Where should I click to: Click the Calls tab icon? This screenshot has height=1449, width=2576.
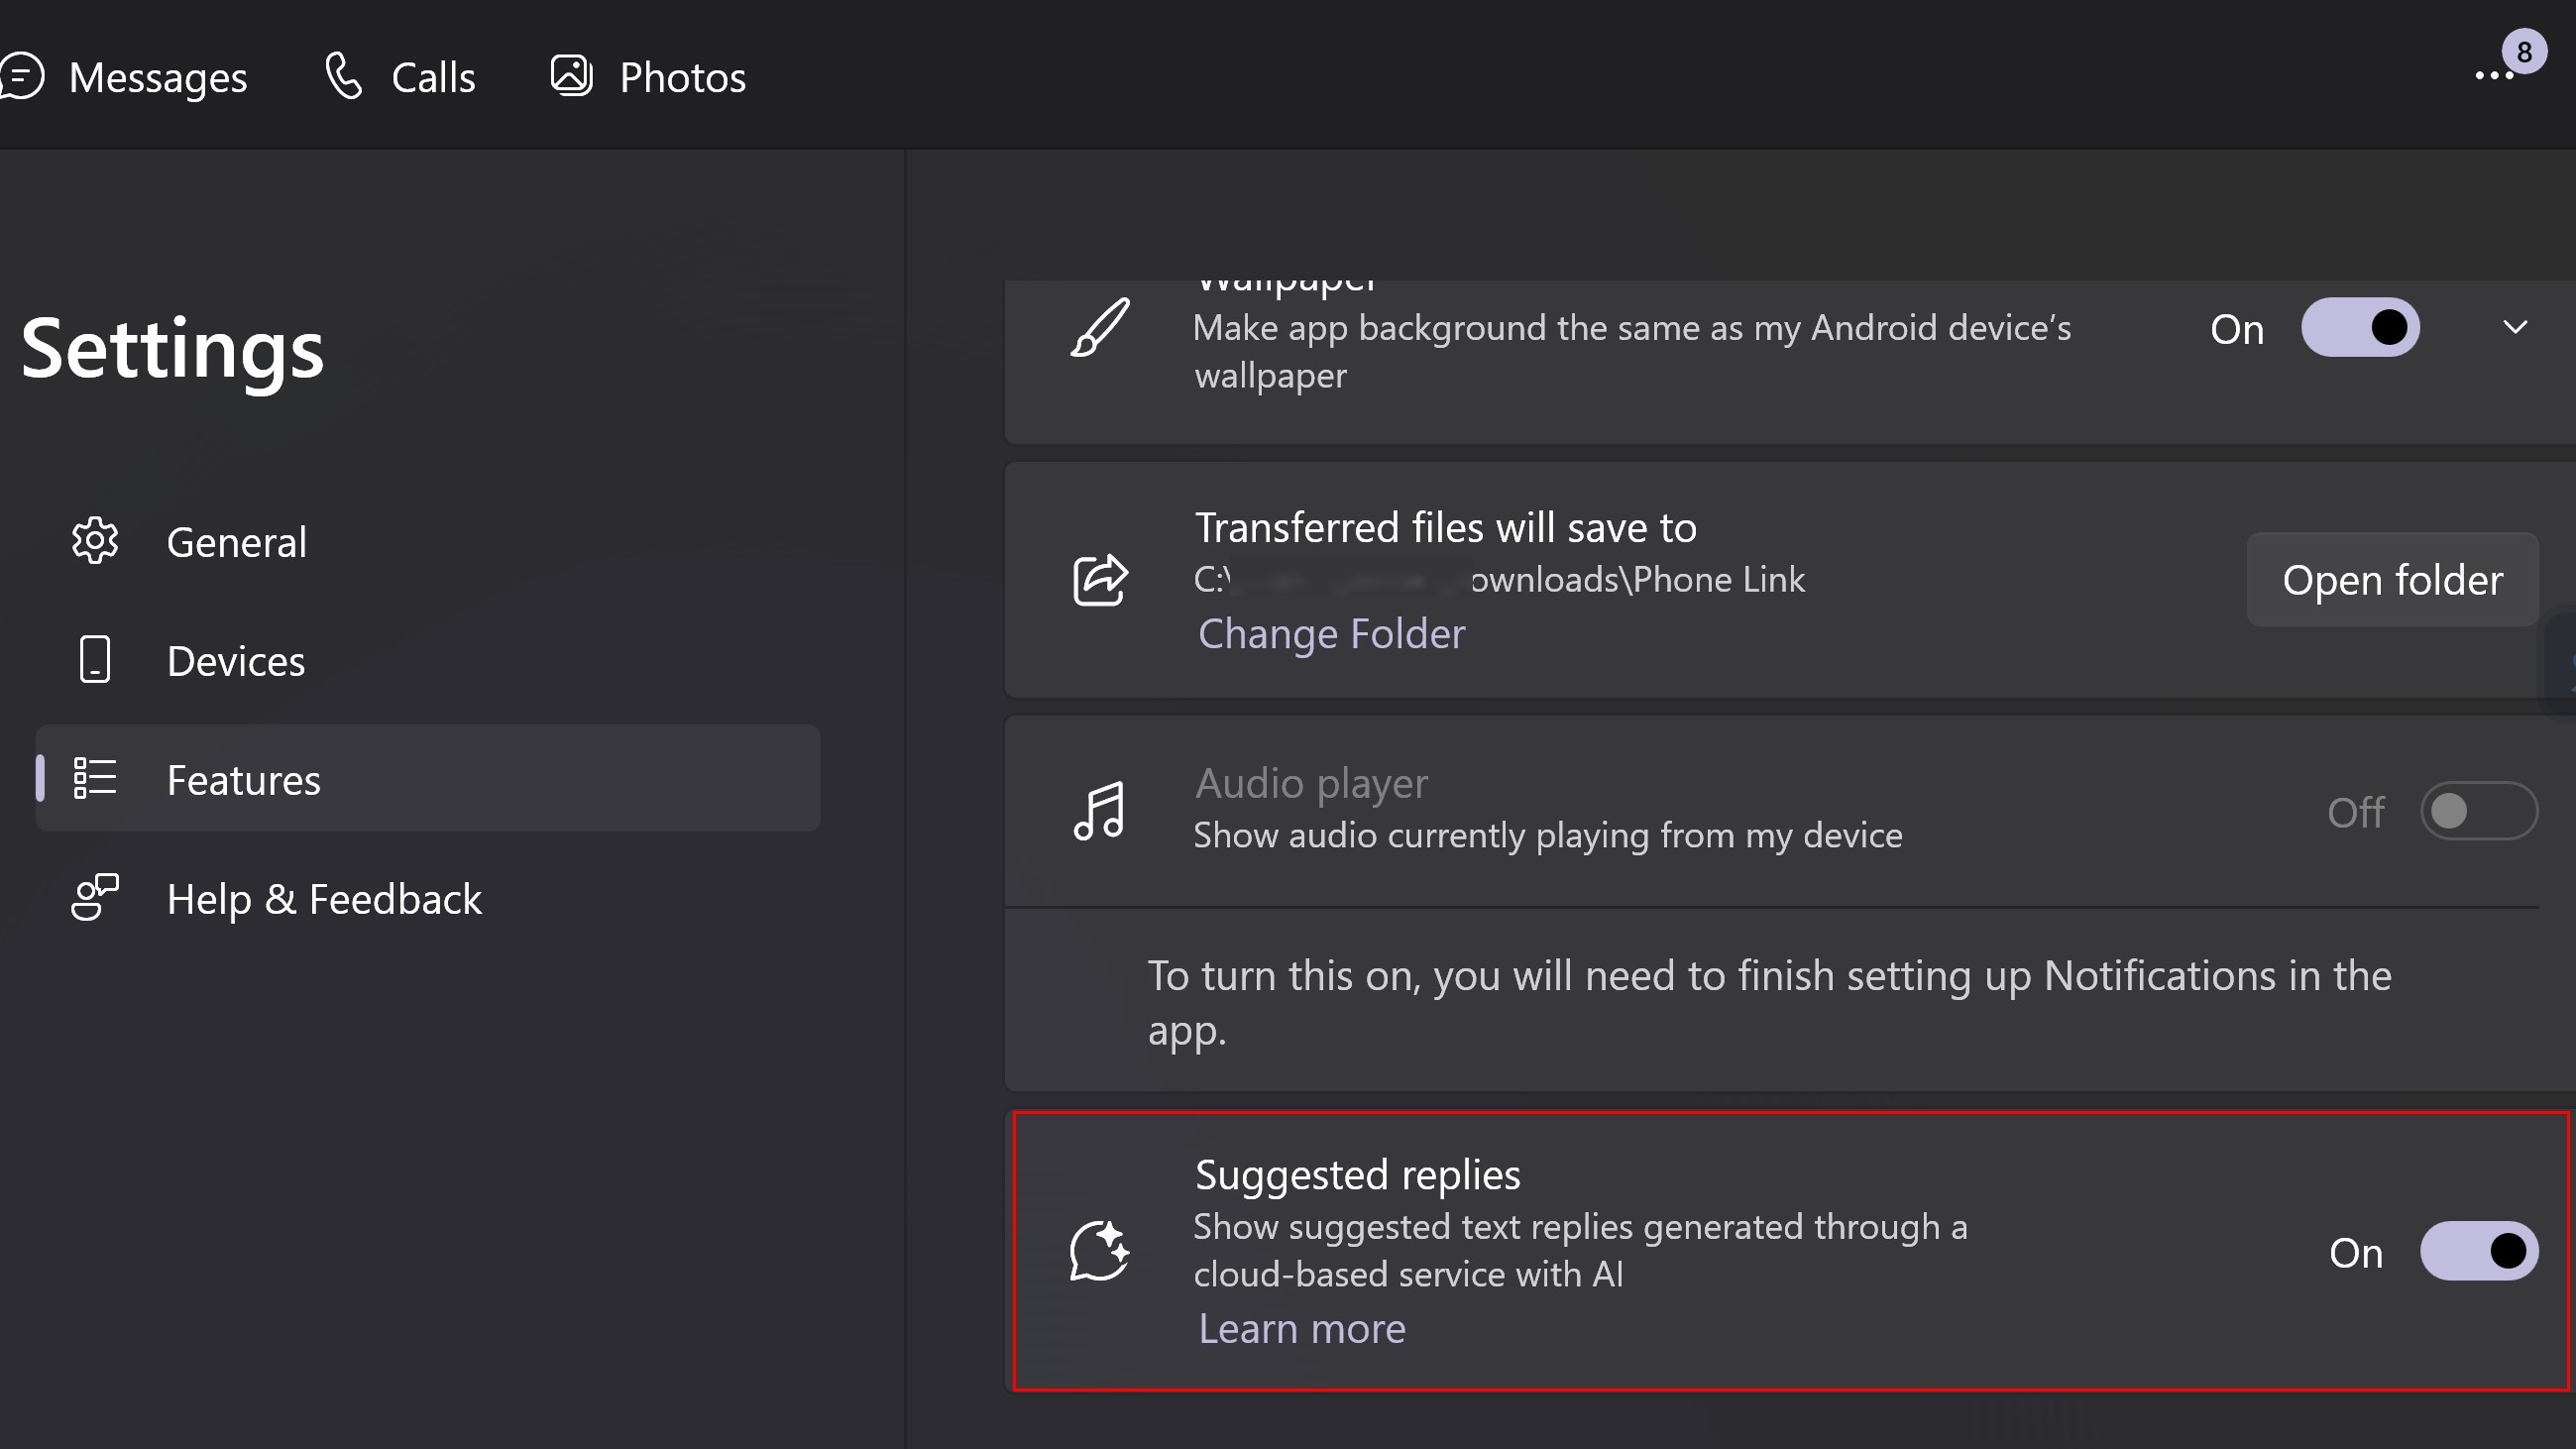pos(345,76)
